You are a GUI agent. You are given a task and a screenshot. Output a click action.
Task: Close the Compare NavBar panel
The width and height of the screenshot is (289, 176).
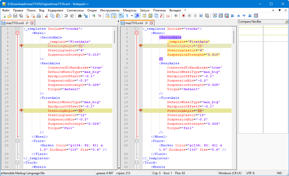pos(286,22)
